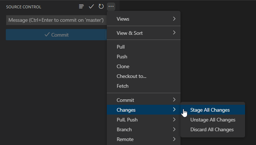The height and width of the screenshot is (145, 256).
Task: Click the checkmark Commit icon in header
Action: click(x=91, y=7)
